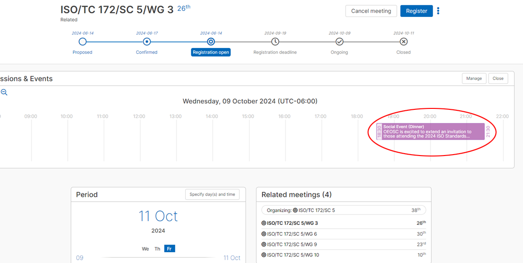Open the Social Event (Dinner) timeline block
The width and height of the screenshot is (523, 263).
pyautogui.click(x=430, y=131)
